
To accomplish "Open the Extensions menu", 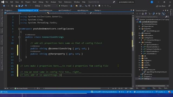I will 68,2.
